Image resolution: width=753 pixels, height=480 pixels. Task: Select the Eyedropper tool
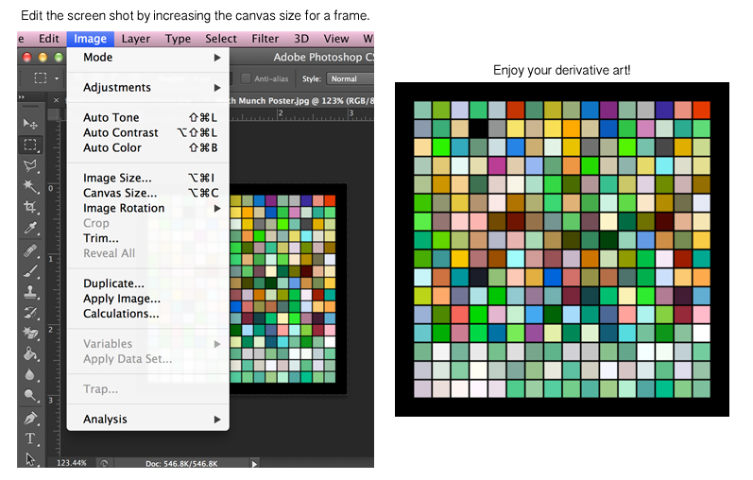click(x=30, y=228)
